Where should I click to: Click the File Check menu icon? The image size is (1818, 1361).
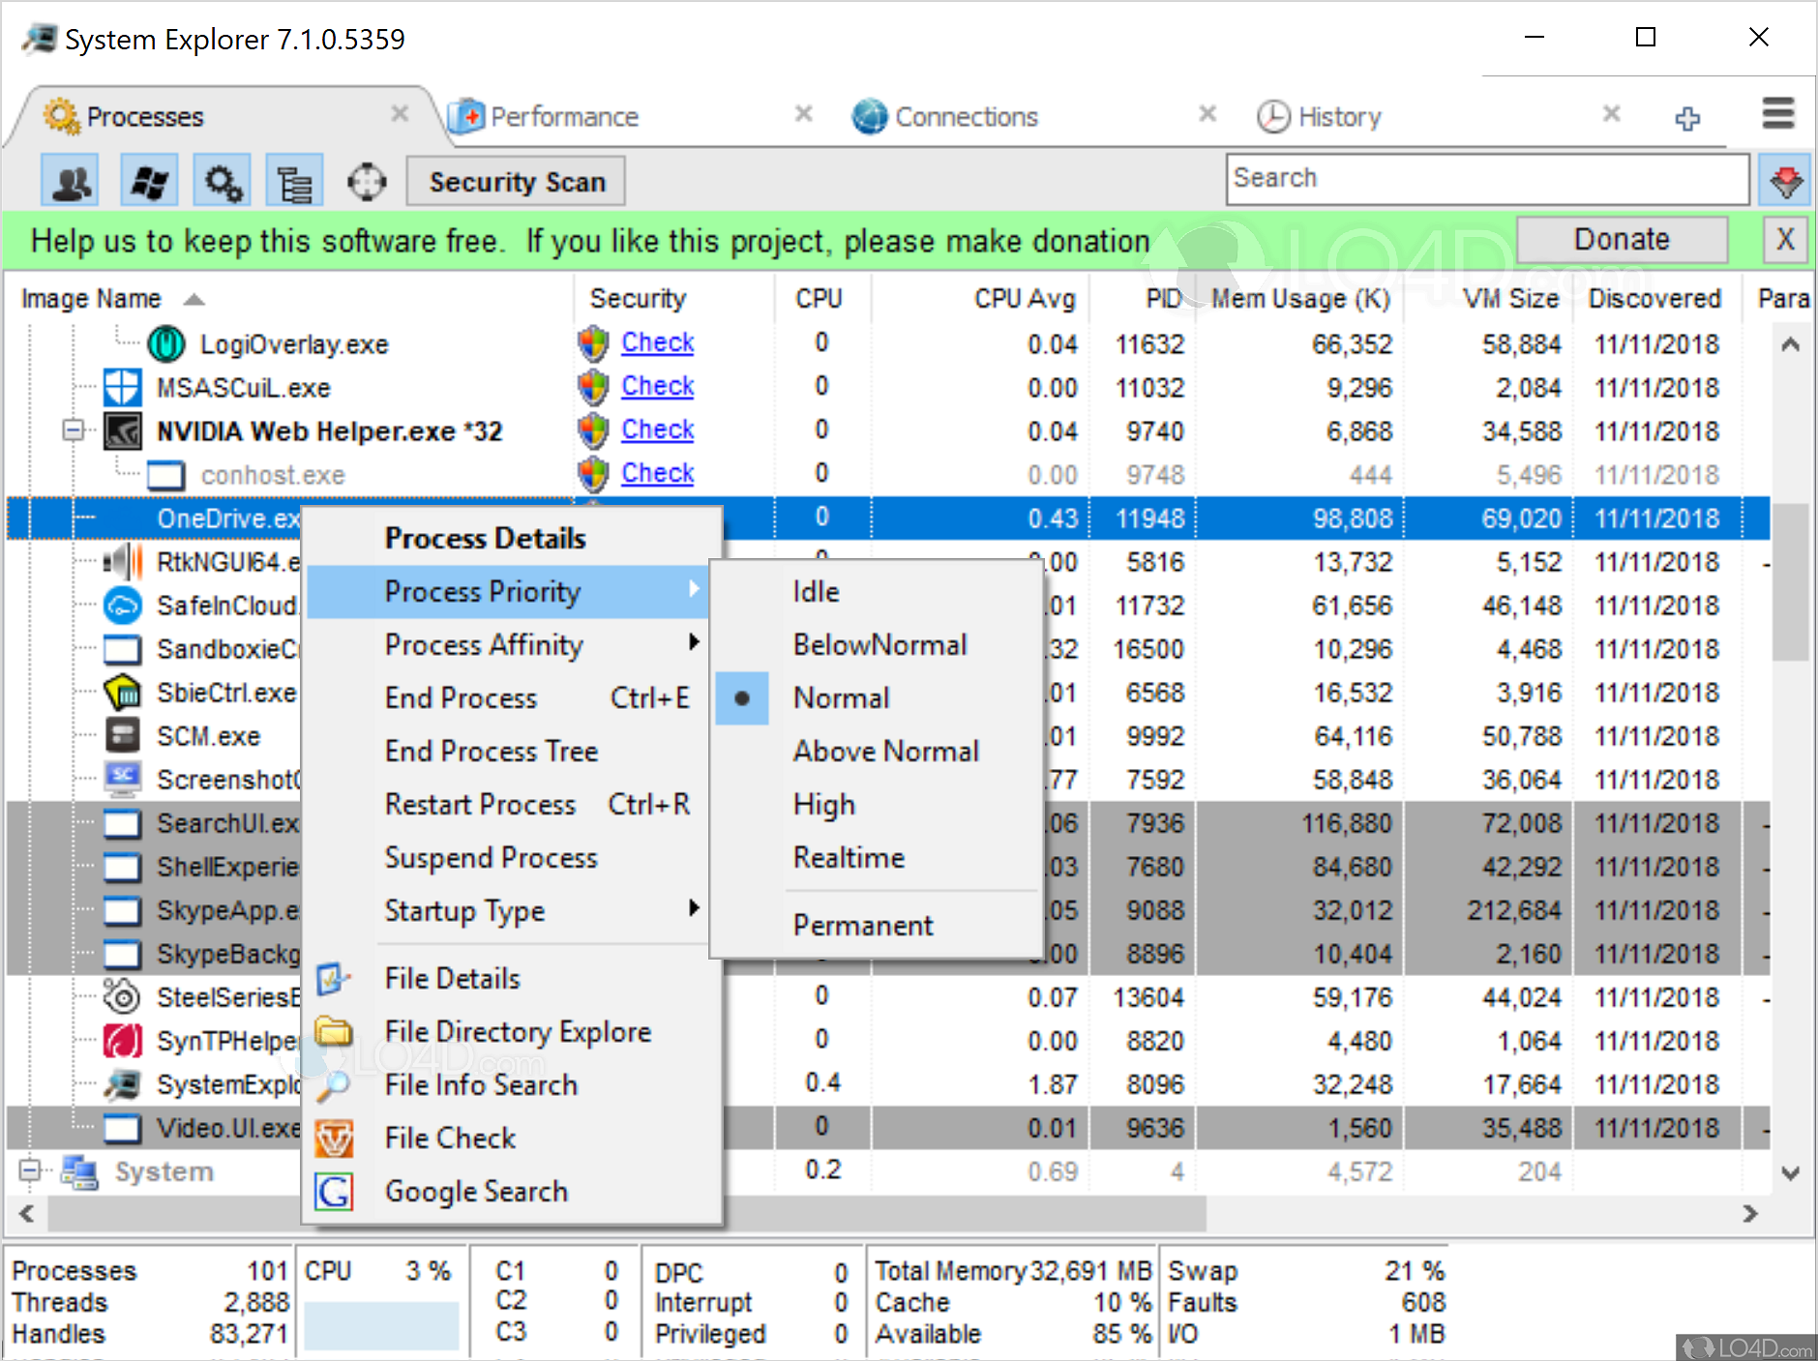point(334,1138)
